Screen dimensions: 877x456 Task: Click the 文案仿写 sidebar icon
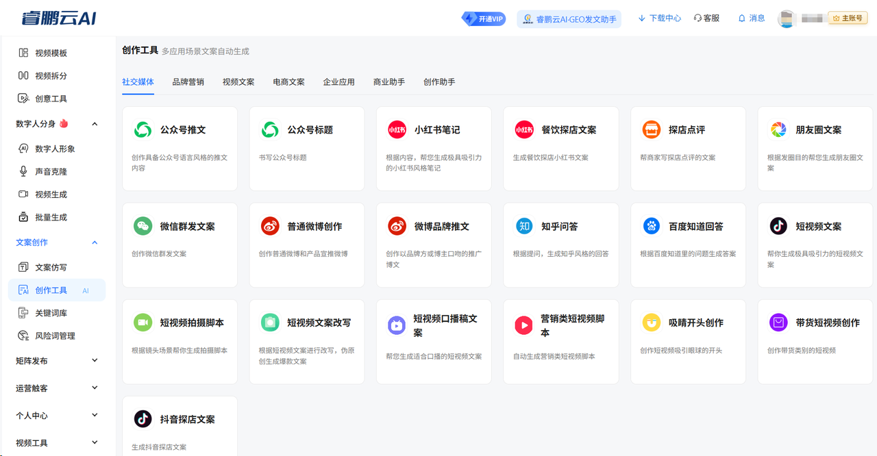(x=23, y=267)
